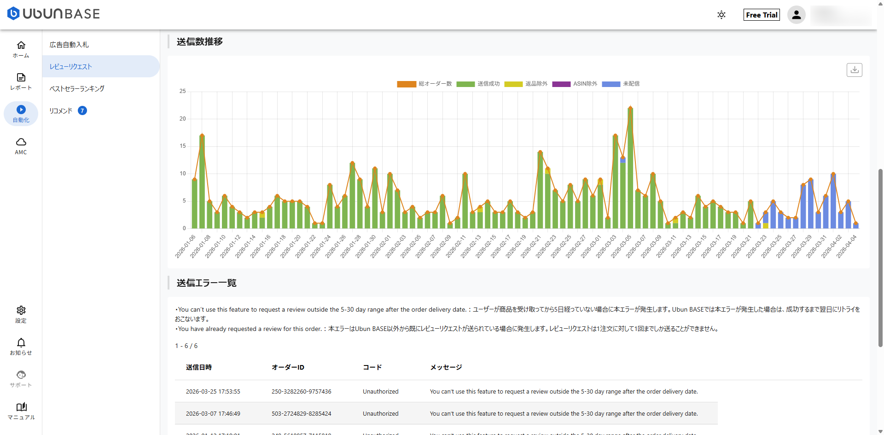Open the Home icon in sidebar
The width and height of the screenshot is (884, 435).
coord(21,45)
